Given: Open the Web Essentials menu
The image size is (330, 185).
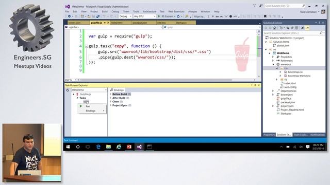Looking at the screenshot, I should click(x=176, y=11).
